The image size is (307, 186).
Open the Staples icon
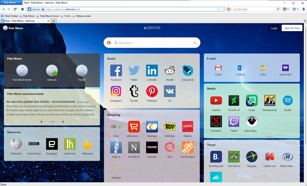(x=187, y=127)
